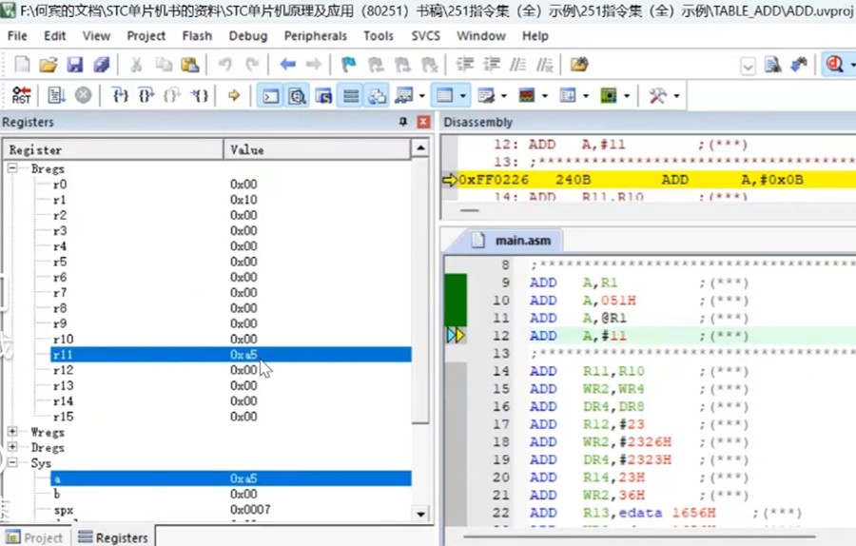Toggle the Command Window icon

[271, 96]
